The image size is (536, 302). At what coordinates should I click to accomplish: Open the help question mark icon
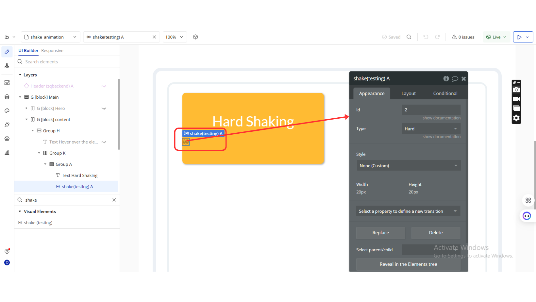7,251
